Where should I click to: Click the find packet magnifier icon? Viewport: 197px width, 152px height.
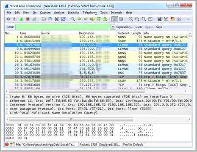tap(73, 19)
